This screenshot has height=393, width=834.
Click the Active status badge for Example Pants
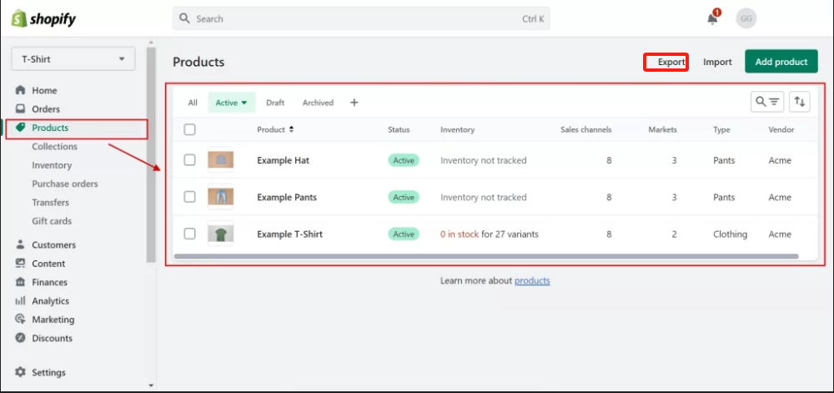coord(403,197)
